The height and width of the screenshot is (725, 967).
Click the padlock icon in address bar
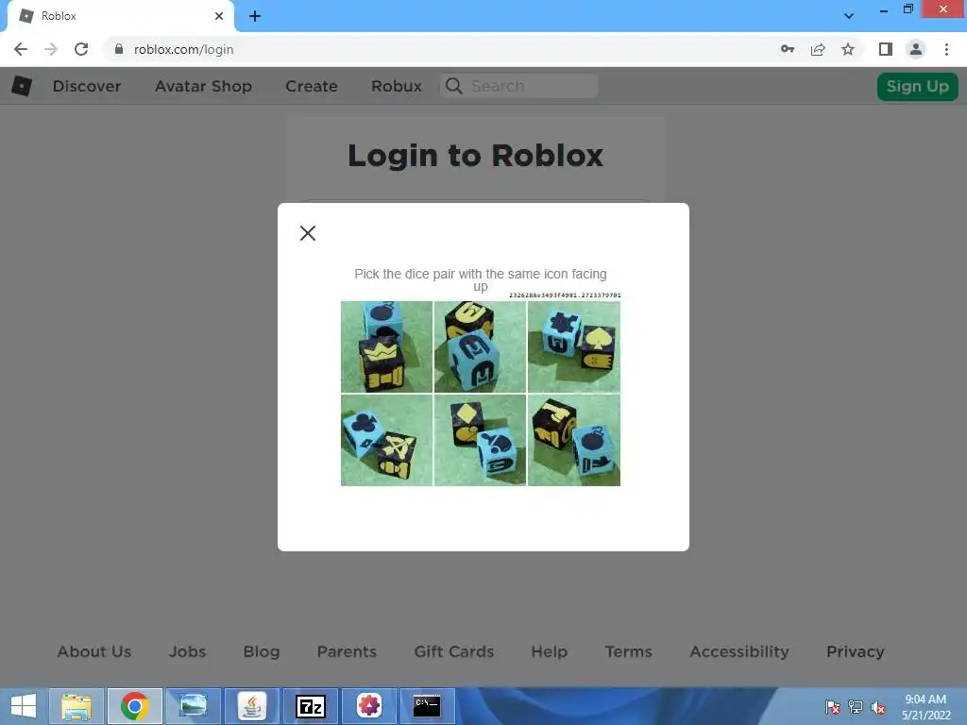tap(119, 49)
